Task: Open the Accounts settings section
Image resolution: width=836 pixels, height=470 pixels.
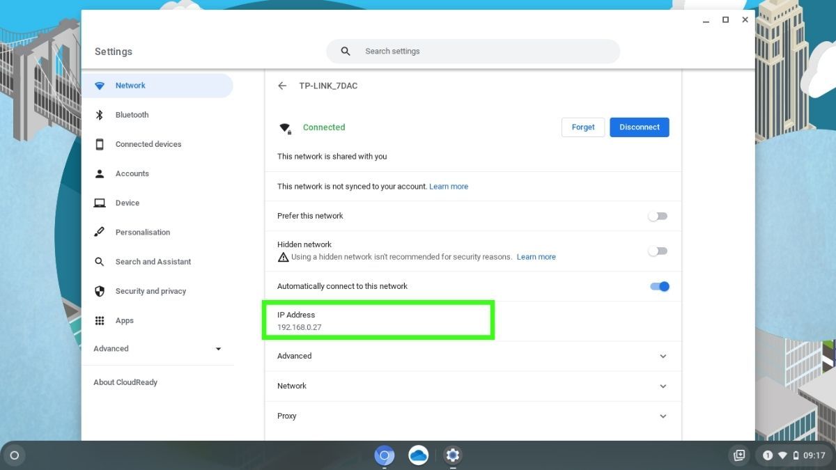Action: [132, 173]
